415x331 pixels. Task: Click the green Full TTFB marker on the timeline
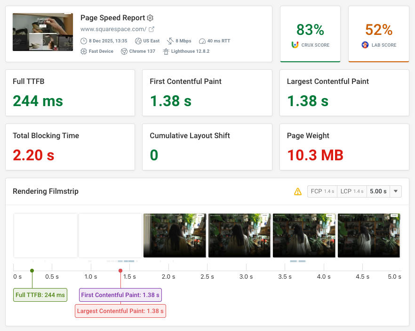pyautogui.click(x=31, y=270)
